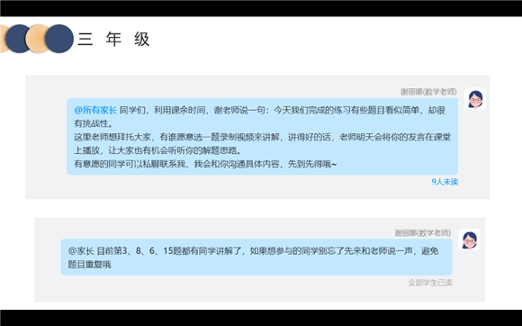Click the text "题目重复哦" in second message

click(89, 265)
